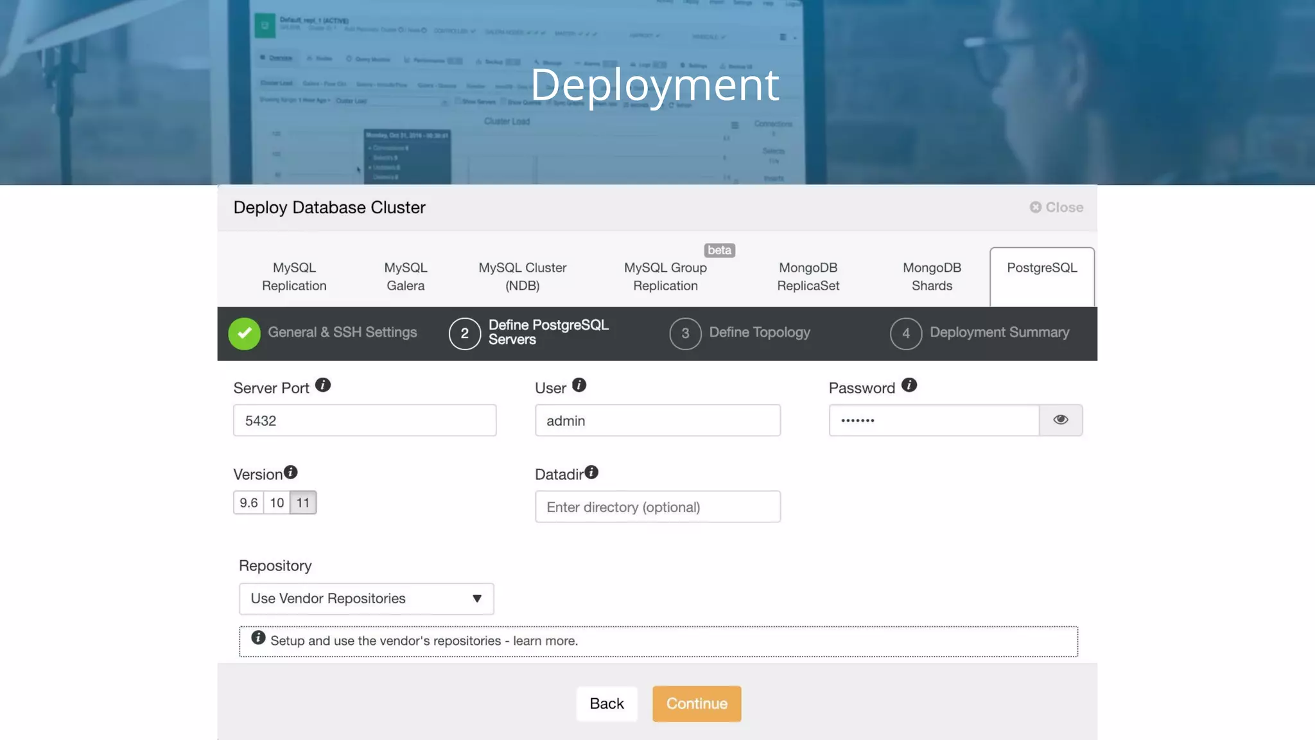Click the Server Port input field

click(365, 420)
